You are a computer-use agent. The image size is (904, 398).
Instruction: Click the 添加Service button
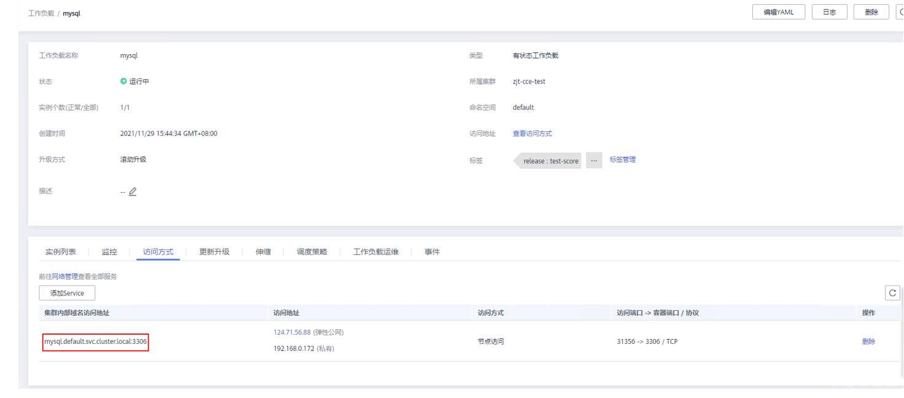click(67, 293)
